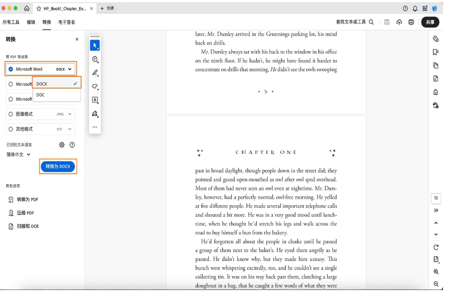Close the 转换 panel
The image size is (449, 296).
pos(77,39)
